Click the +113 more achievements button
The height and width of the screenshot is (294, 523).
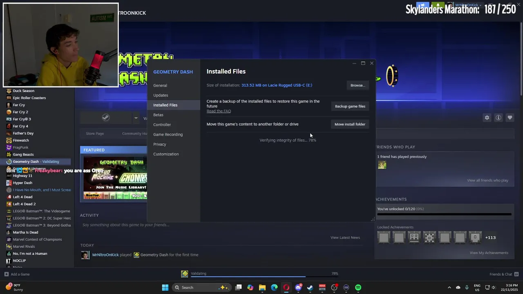coord(490,238)
